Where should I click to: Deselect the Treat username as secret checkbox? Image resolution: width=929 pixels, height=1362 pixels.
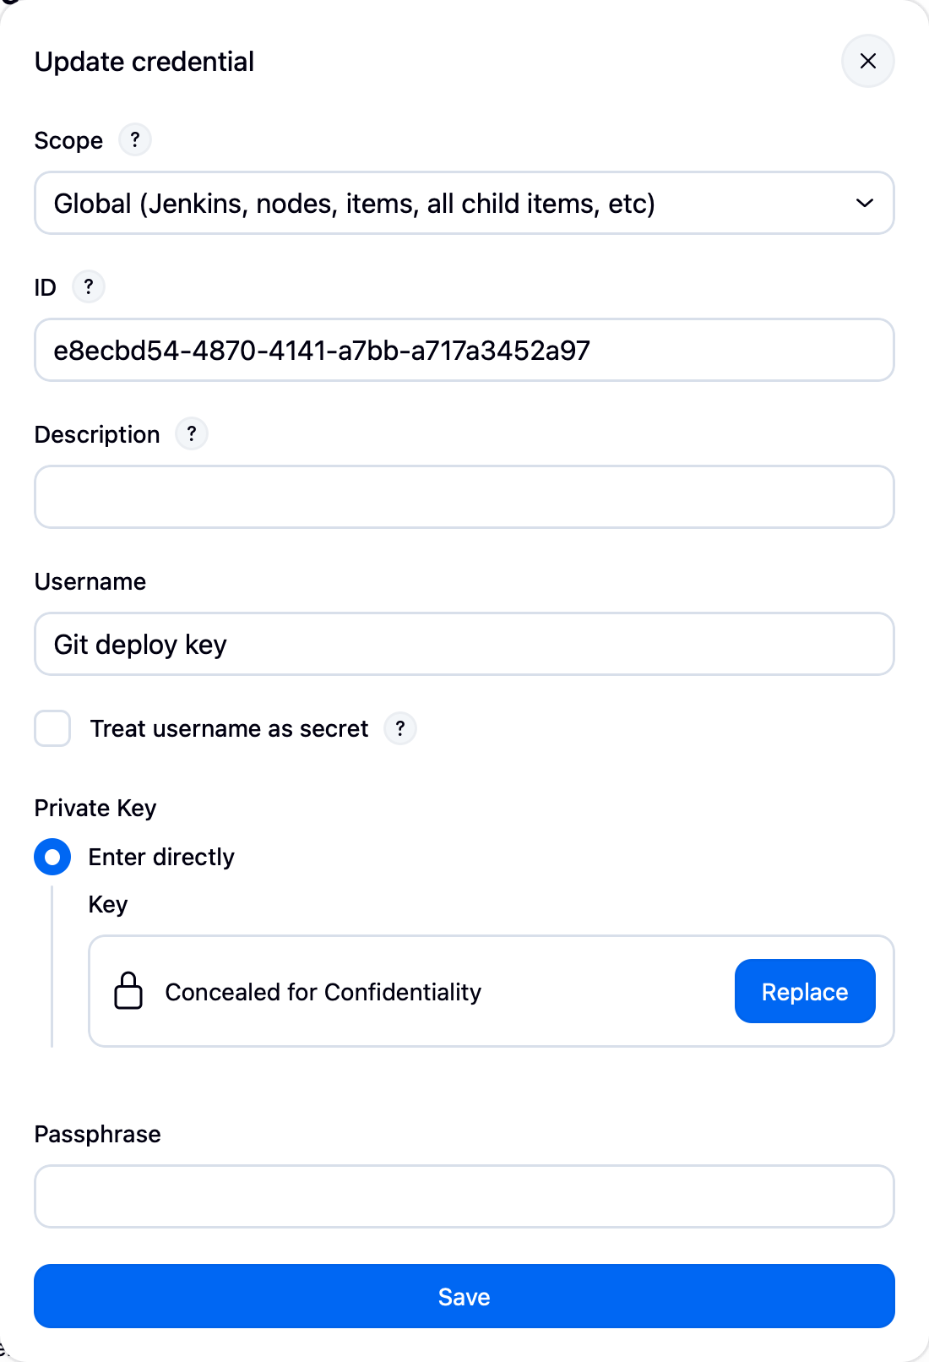[x=52, y=728]
